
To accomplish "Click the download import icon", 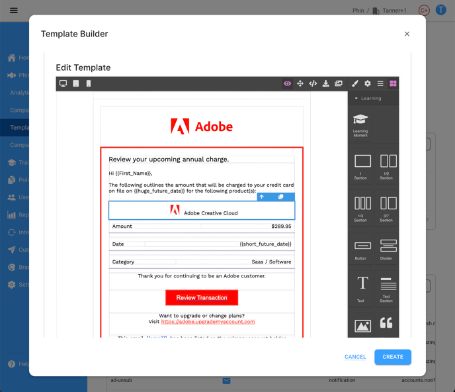I will click(326, 83).
